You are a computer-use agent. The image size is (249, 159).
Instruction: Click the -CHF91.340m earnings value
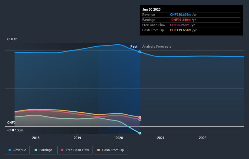pos(180,20)
